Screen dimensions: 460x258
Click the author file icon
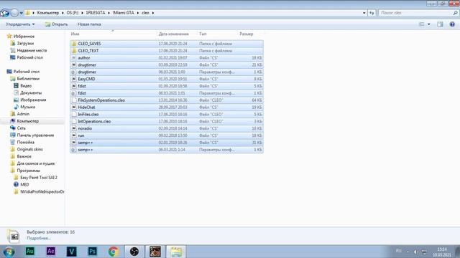pyautogui.click(x=74, y=58)
